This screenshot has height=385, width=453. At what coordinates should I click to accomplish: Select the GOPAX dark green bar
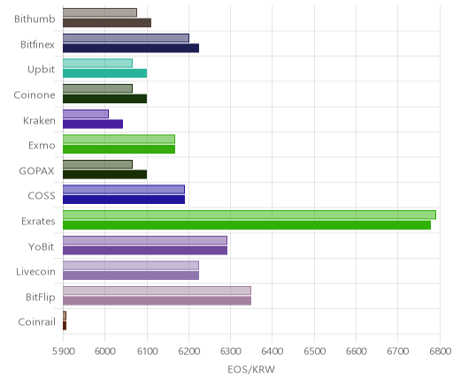click(x=104, y=175)
